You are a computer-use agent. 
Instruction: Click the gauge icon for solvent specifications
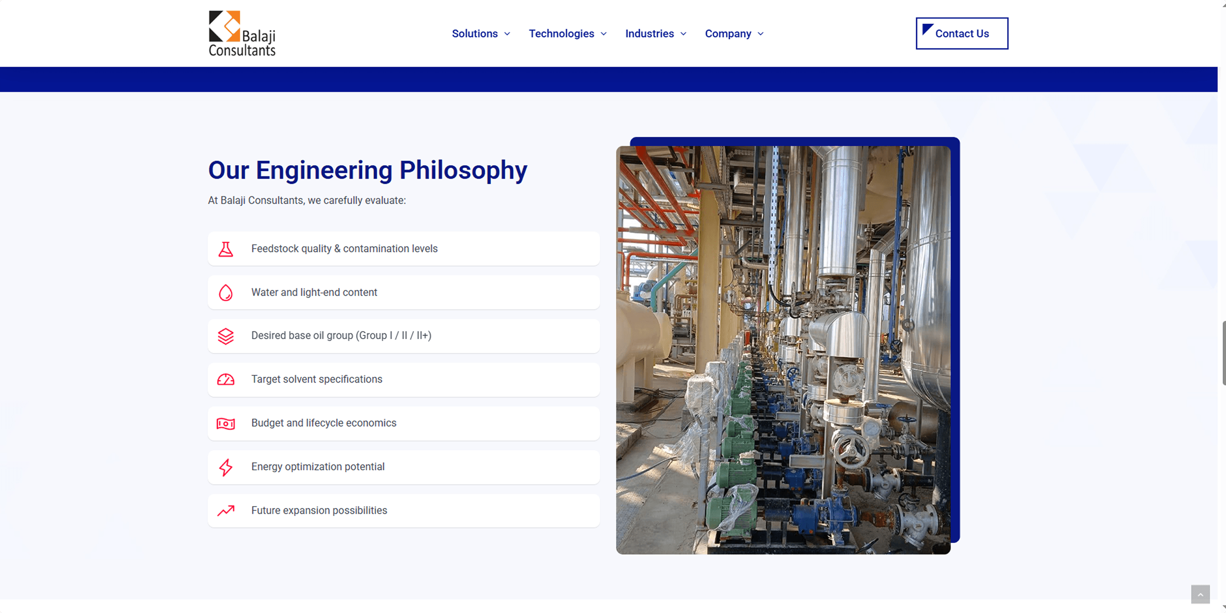click(226, 380)
